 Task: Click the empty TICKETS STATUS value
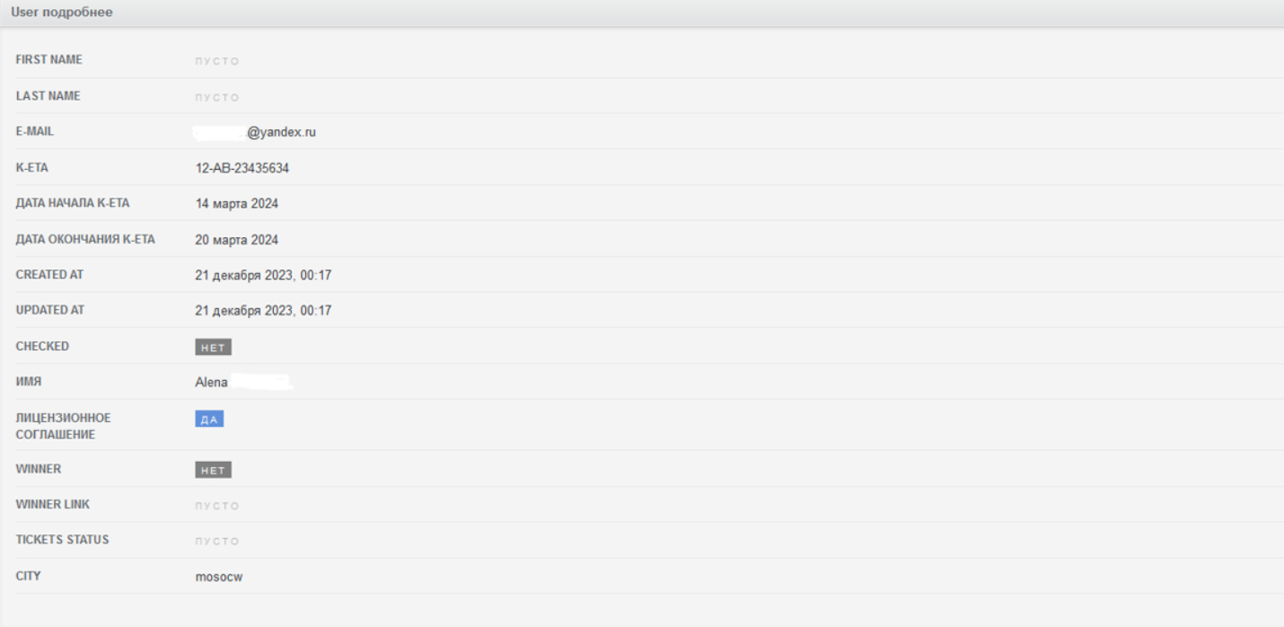(217, 542)
